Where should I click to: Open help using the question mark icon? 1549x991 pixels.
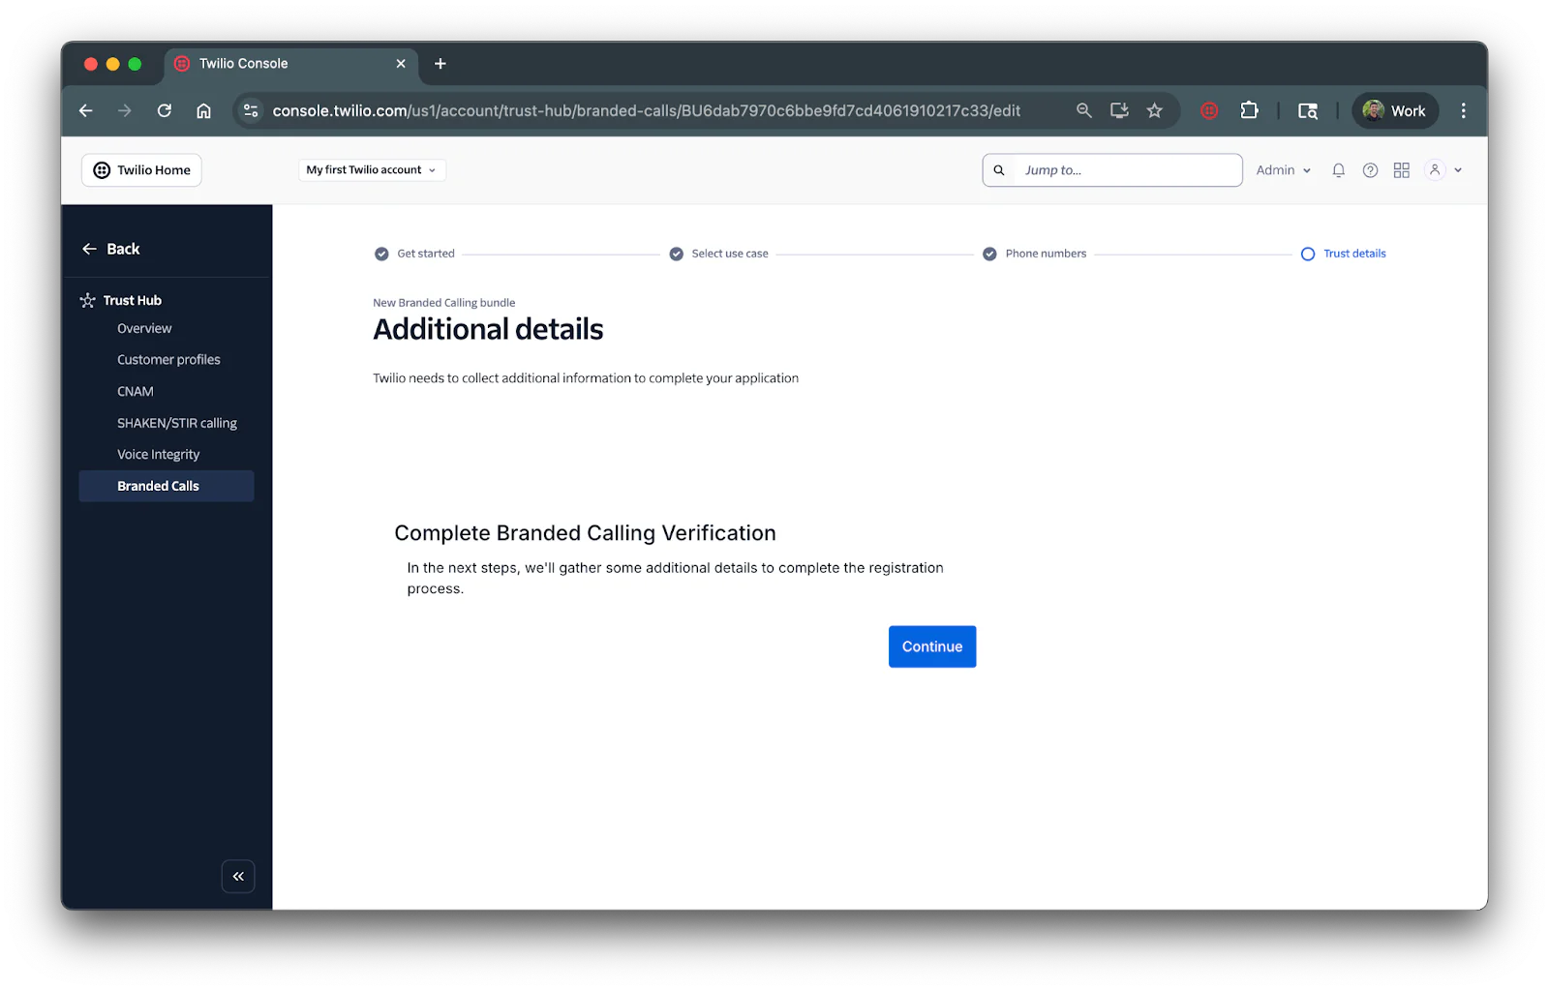[1370, 169]
